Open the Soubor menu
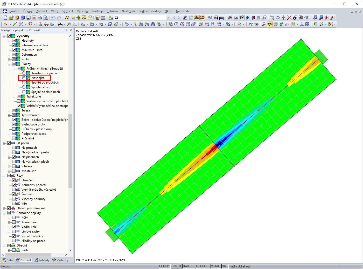Viewport: 363px width, 269px height. pyautogui.click(x=15, y=11)
